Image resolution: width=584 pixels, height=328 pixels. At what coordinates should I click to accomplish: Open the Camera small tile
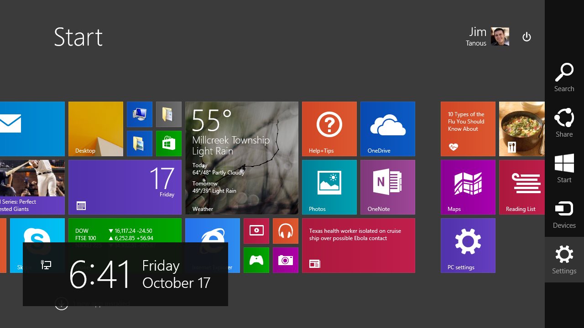pos(286,260)
